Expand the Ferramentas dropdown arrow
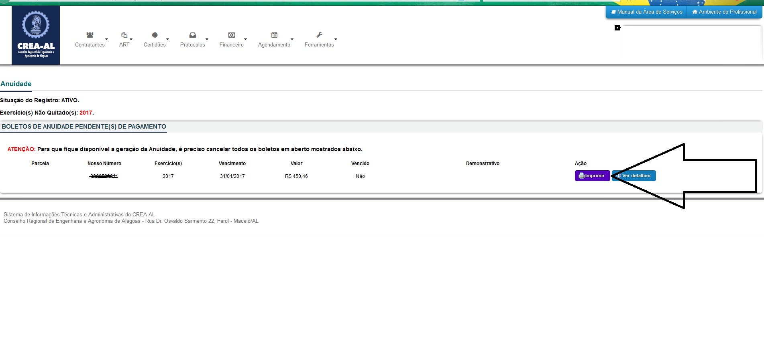 (336, 39)
